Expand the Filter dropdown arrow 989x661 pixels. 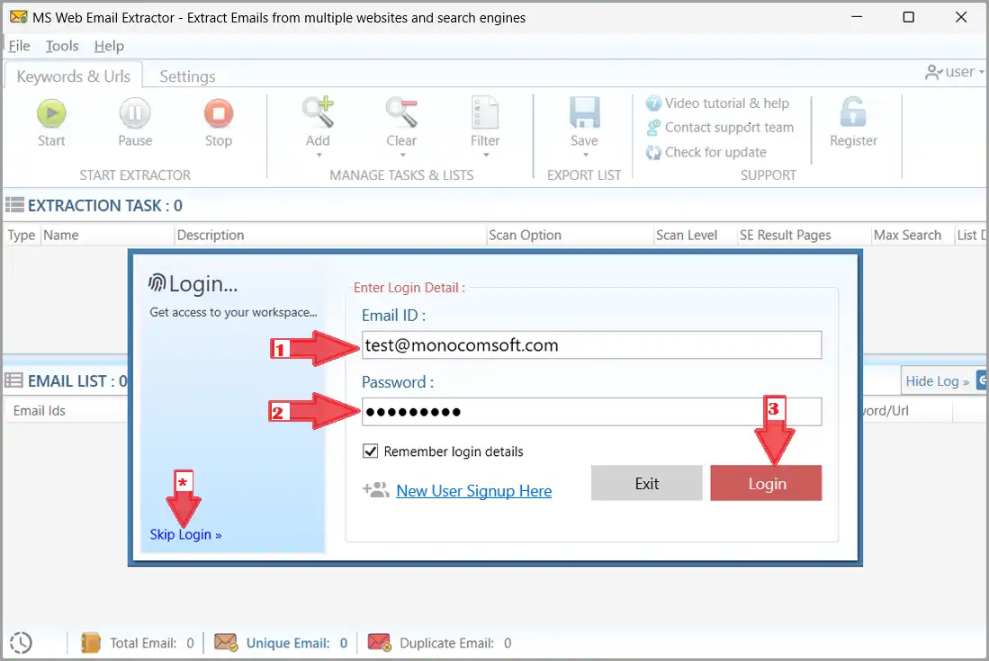[x=486, y=155]
